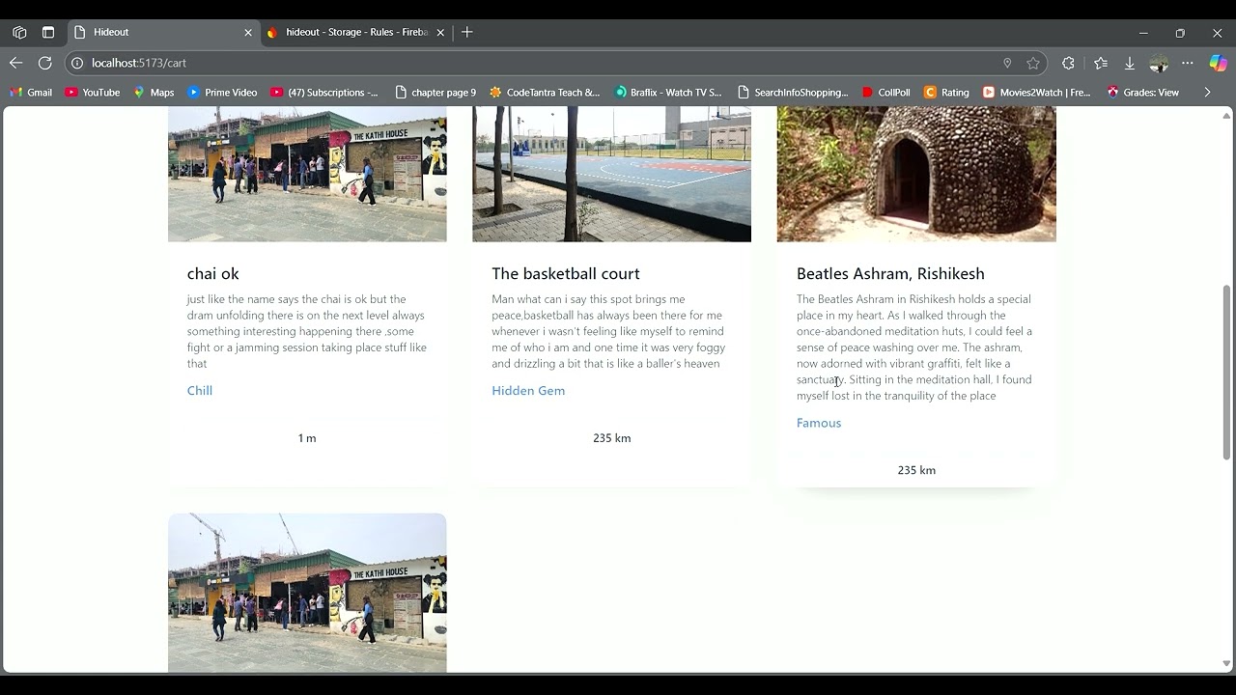
Task: Click the Hidden Gem tag under basketball court
Action: (528, 390)
